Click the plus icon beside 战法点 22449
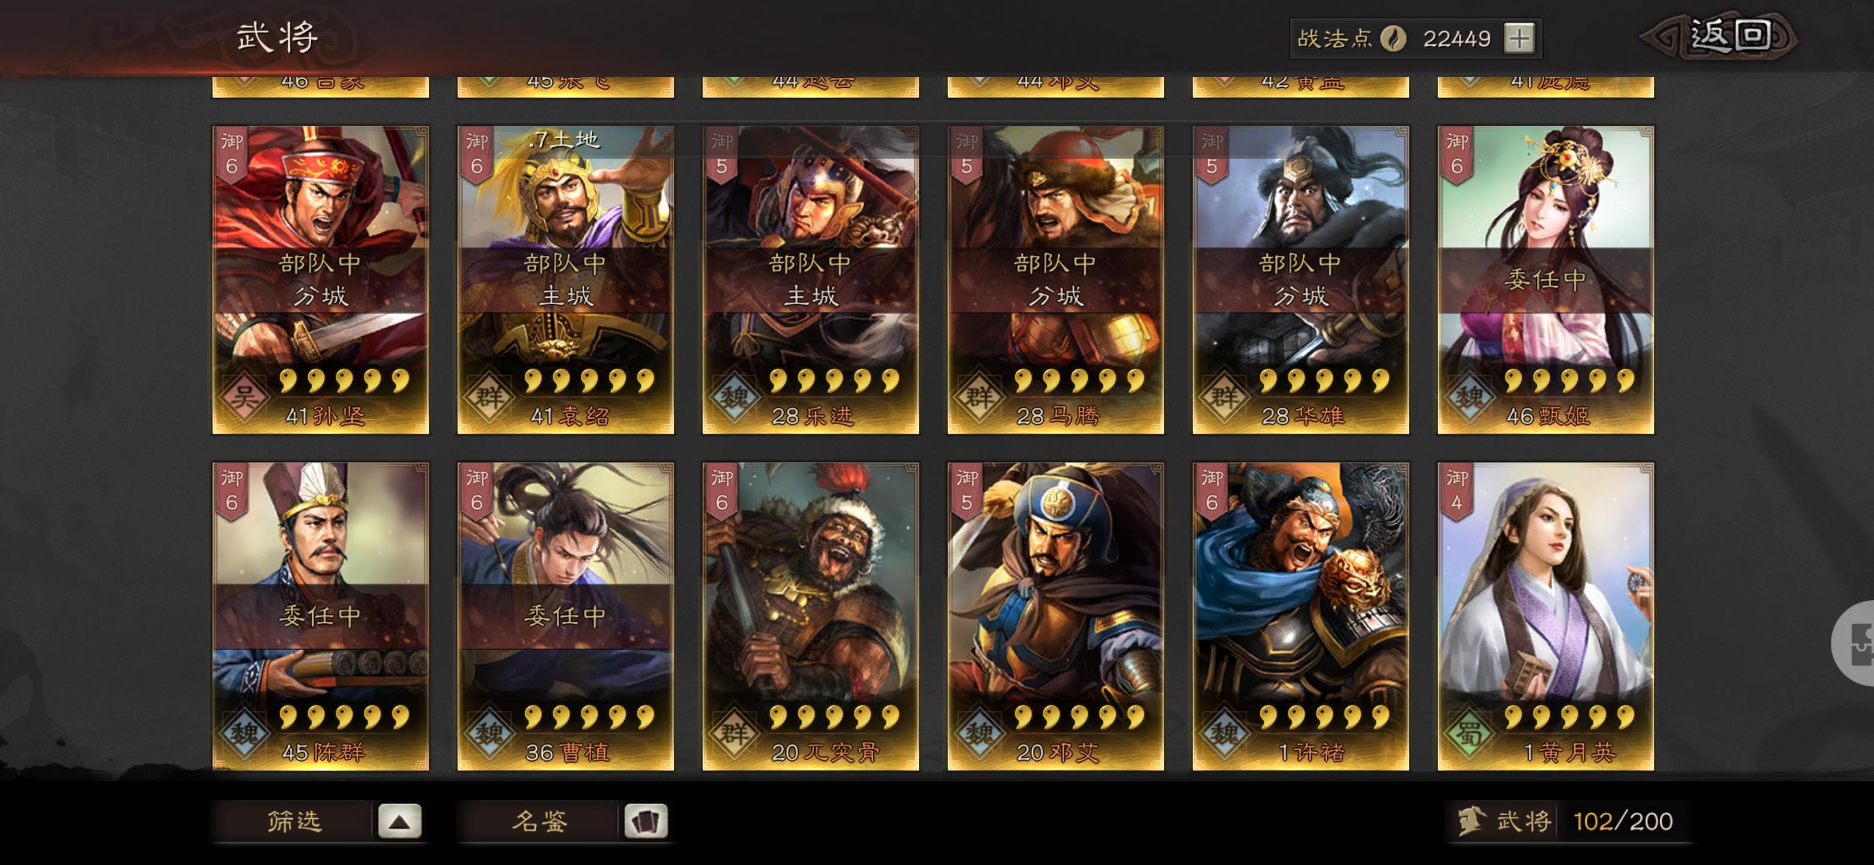 click(1519, 38)
